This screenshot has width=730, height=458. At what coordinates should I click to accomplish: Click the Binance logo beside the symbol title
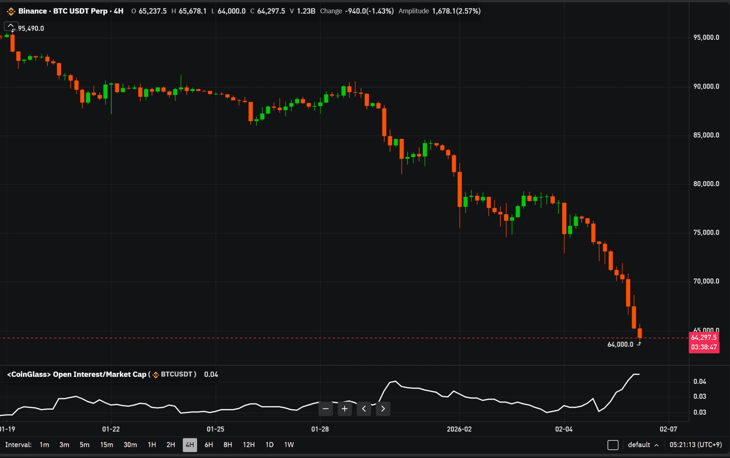click(11, 11)
